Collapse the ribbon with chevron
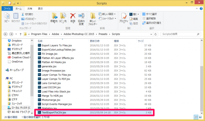Image resolution: width=205 pixels, height=121 pixels. 197,8
